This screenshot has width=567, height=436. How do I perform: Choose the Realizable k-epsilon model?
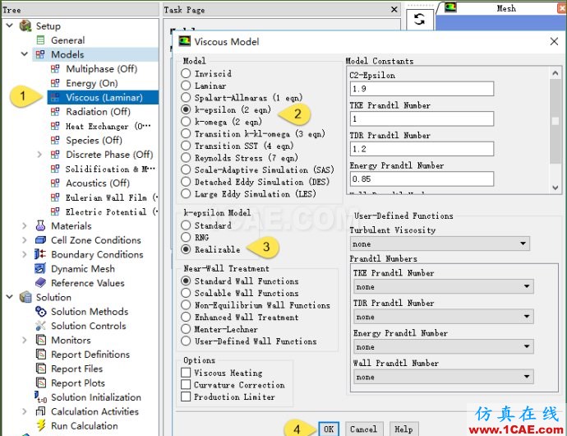pos(187,249)
